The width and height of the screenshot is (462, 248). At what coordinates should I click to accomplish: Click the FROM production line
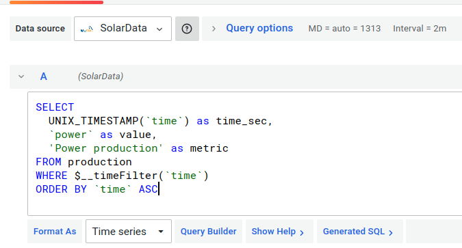coord(84,162)
